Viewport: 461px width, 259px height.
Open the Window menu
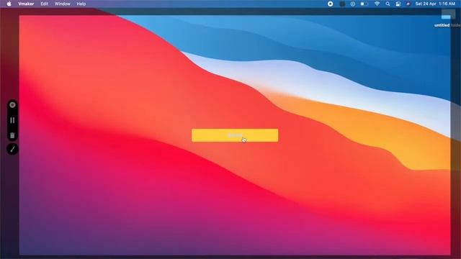point(63,4)
